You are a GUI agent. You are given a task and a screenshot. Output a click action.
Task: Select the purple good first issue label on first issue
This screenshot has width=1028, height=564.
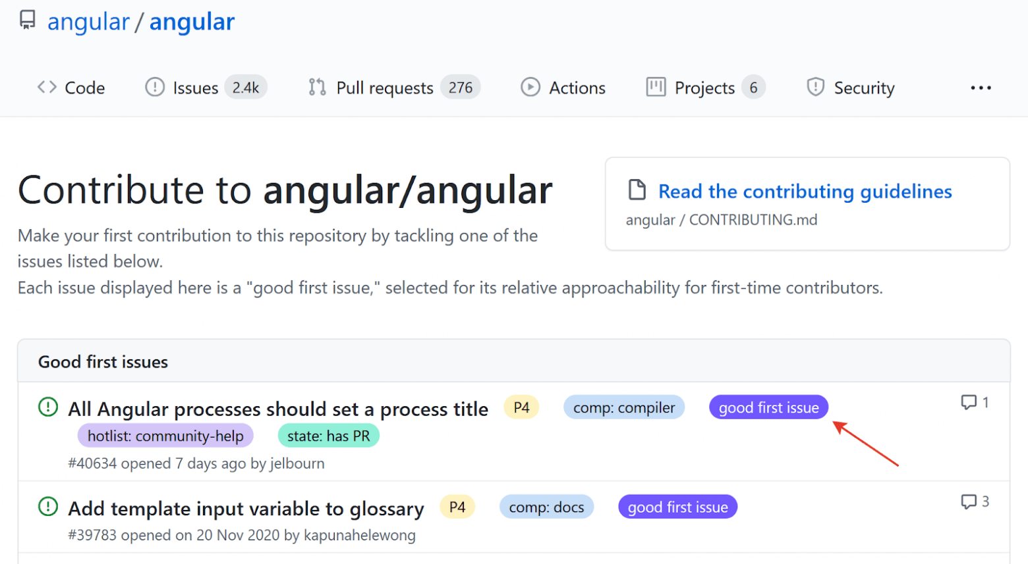[768, 407]
